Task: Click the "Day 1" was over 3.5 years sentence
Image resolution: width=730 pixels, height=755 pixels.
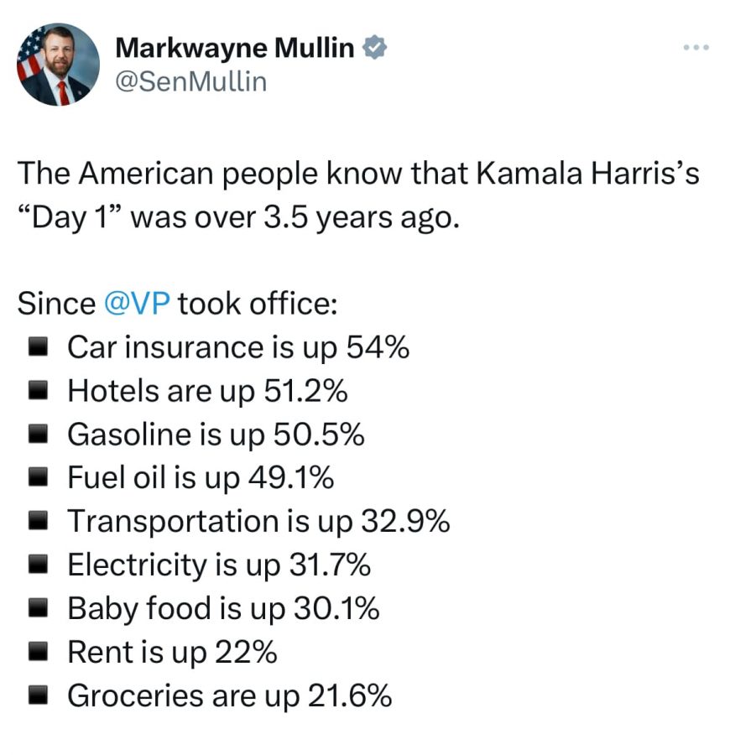Action: point(238,216)
